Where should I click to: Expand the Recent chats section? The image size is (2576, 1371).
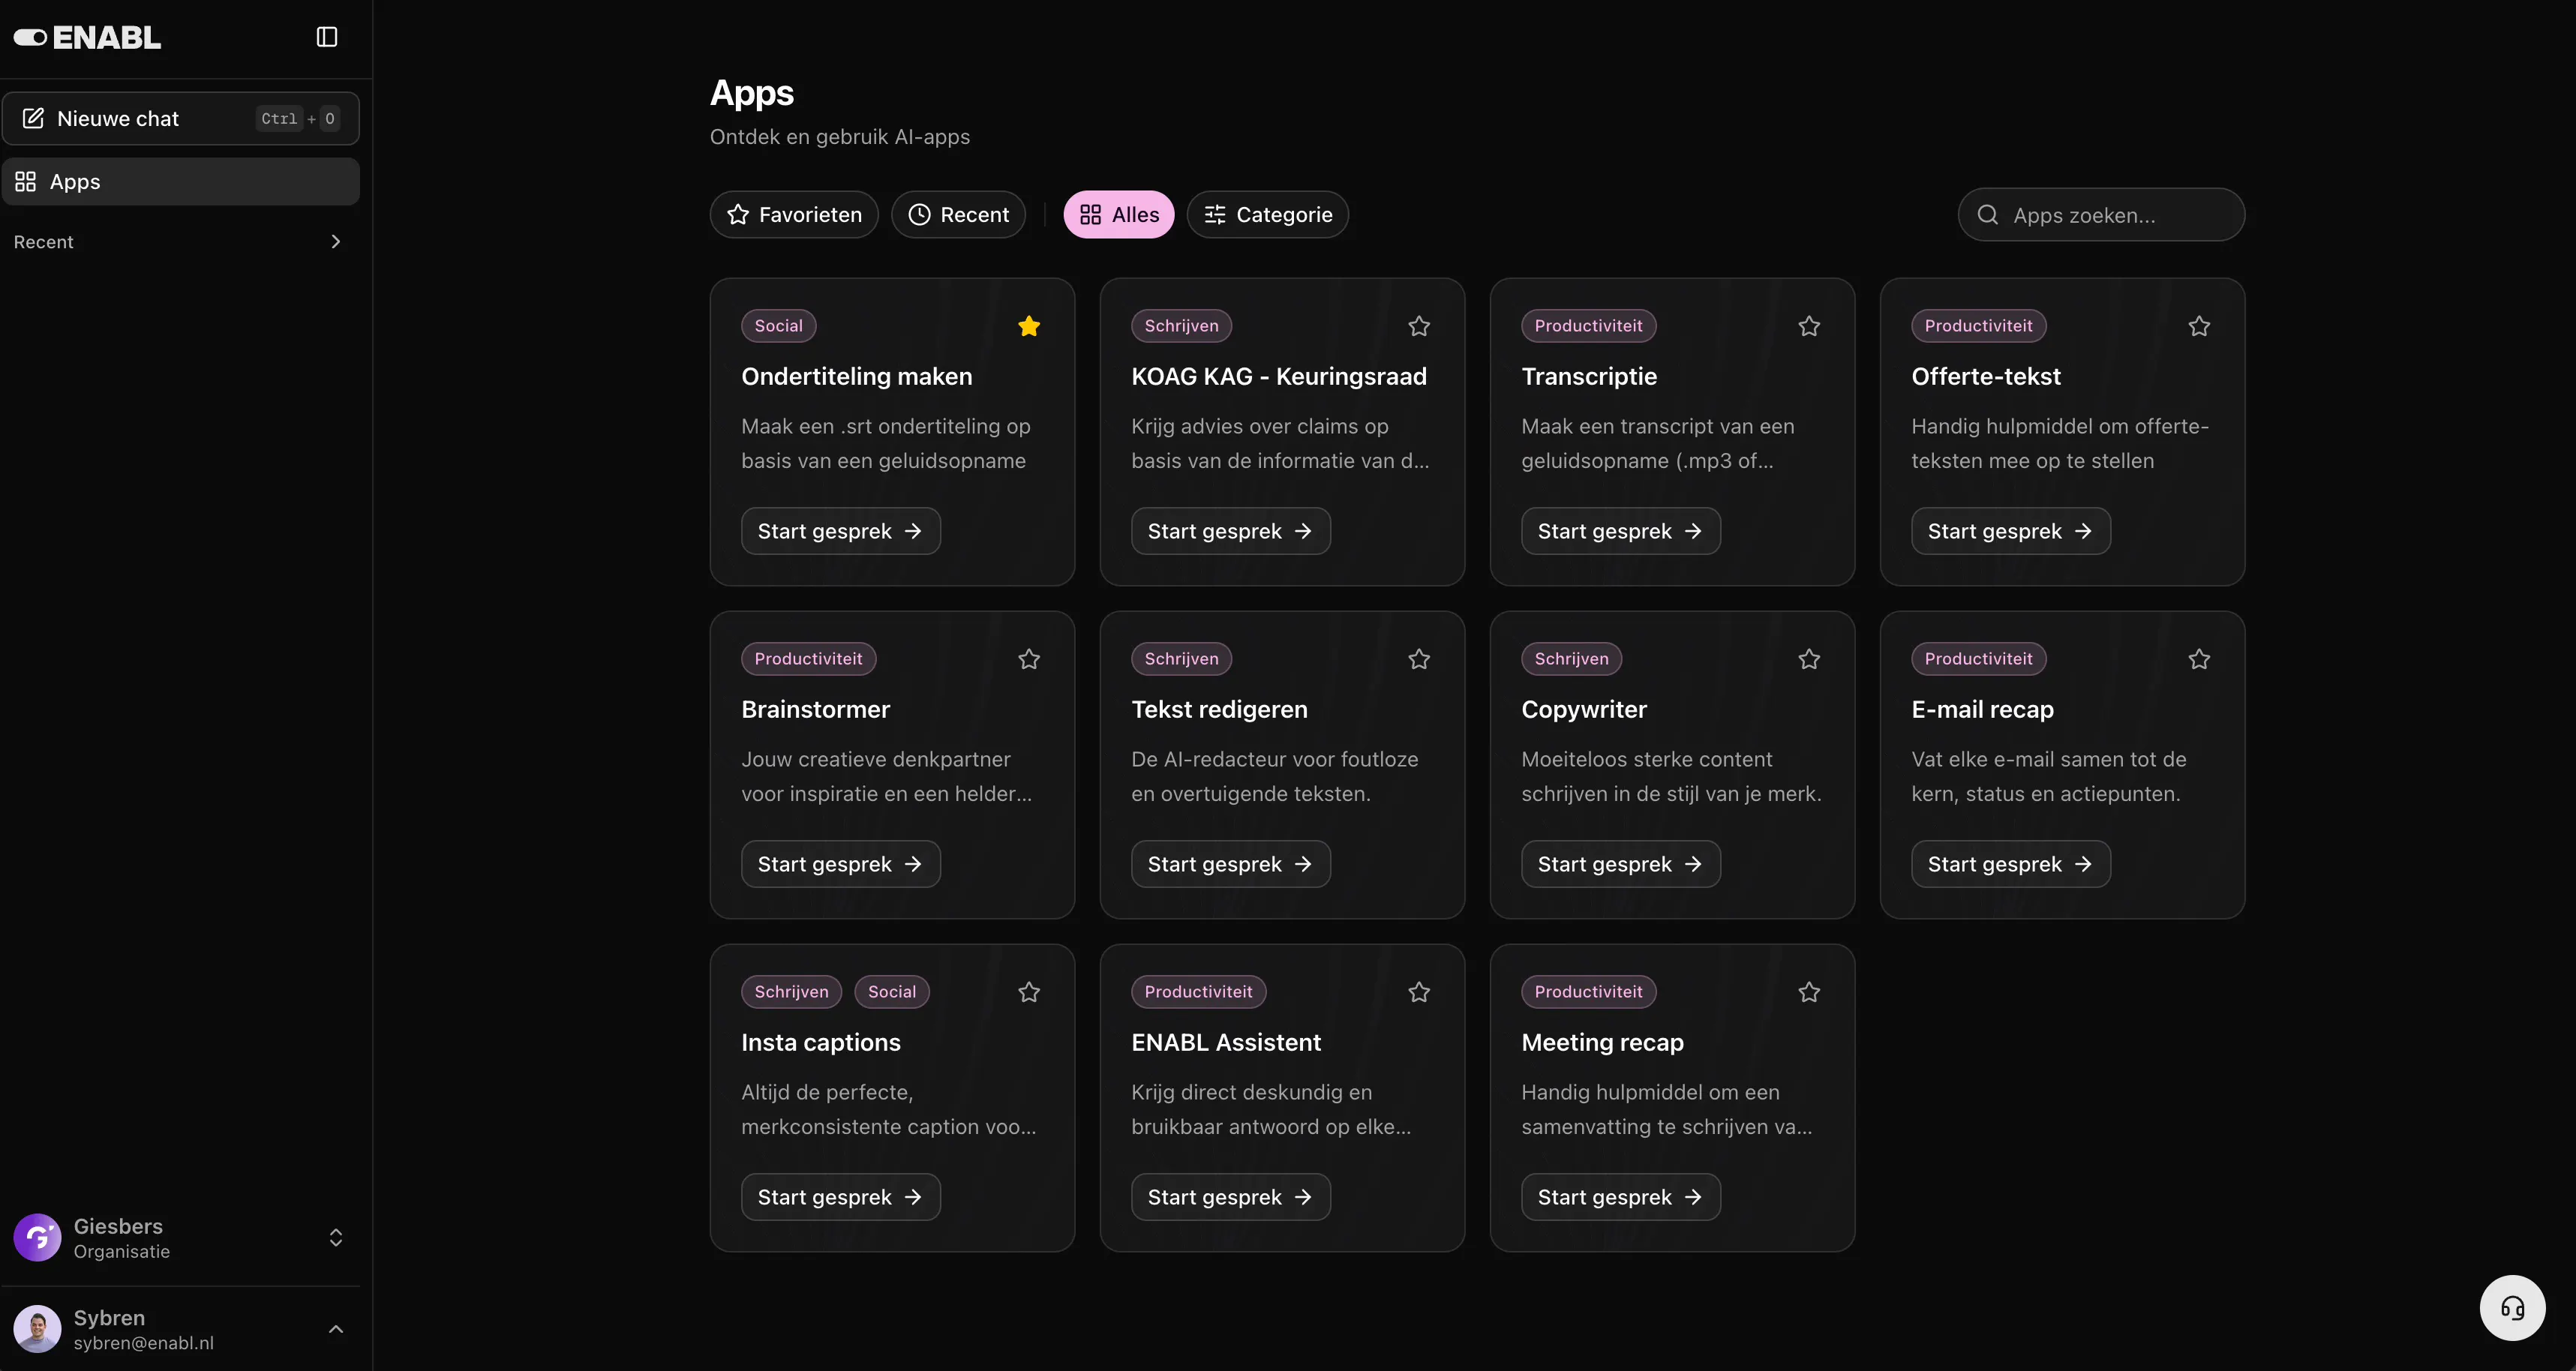click(335, 242)
